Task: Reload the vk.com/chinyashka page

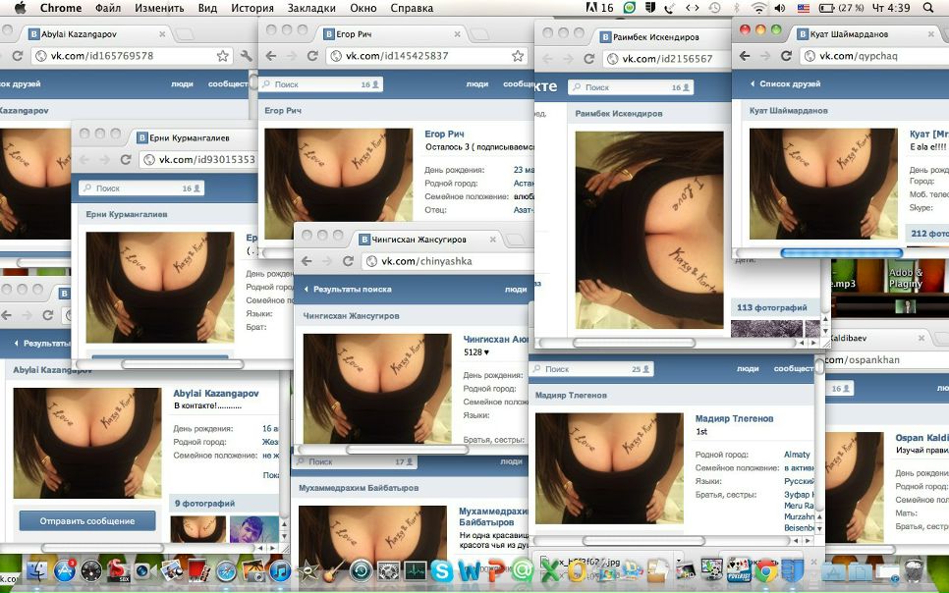Action: coord(348,261)
